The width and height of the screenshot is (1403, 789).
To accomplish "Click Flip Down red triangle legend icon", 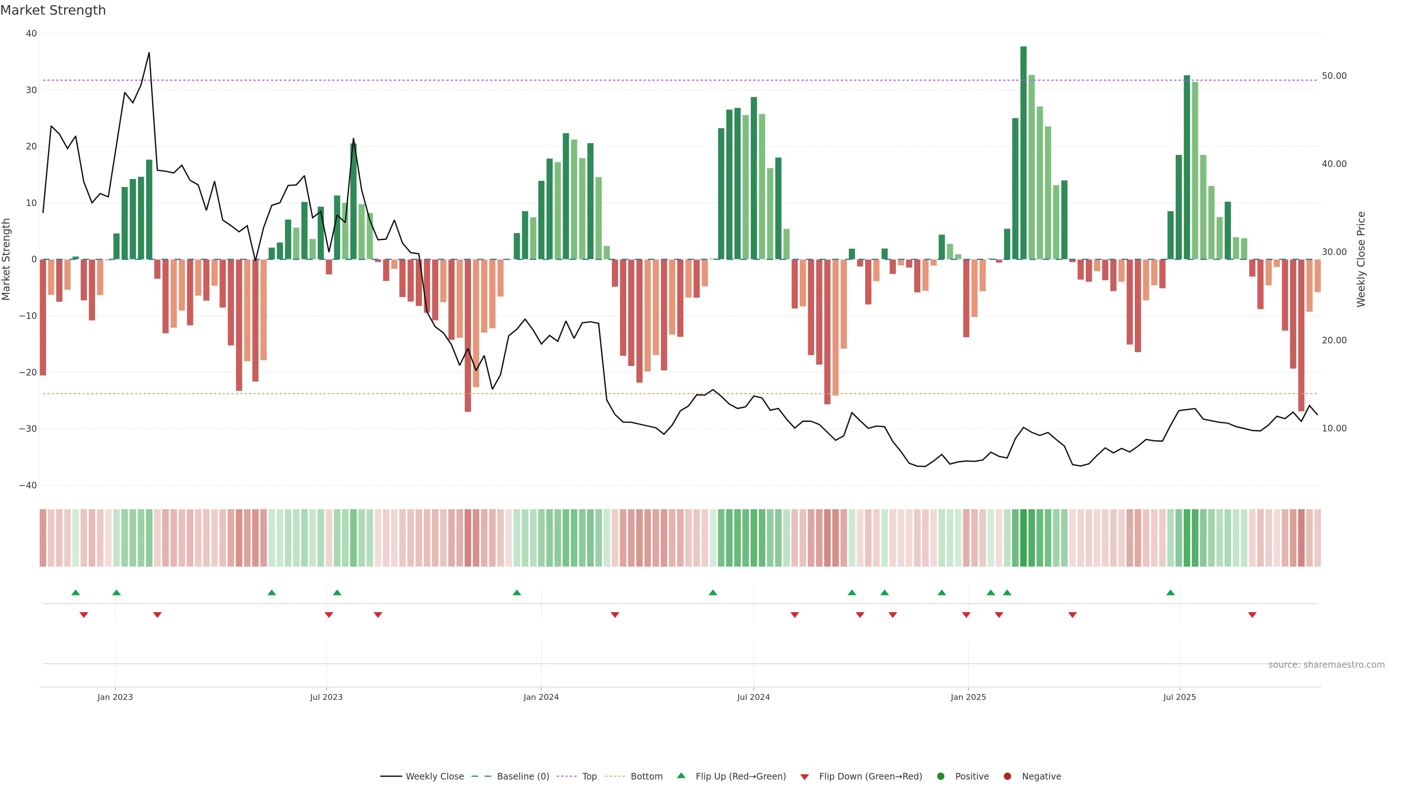I will tap(805, 777).
